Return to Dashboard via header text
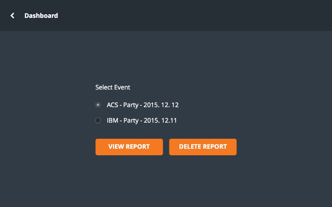 pos(41,16)
